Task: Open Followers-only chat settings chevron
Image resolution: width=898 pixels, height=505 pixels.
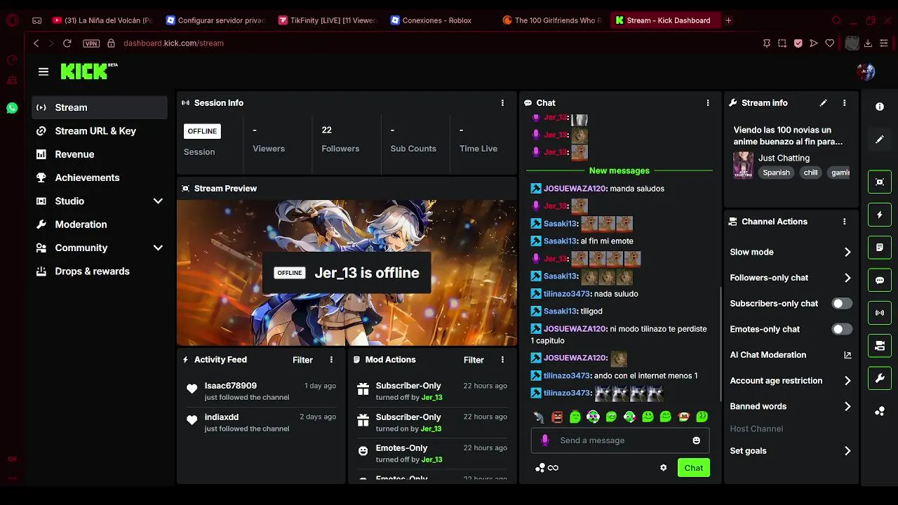Action: tap(847, 278)
